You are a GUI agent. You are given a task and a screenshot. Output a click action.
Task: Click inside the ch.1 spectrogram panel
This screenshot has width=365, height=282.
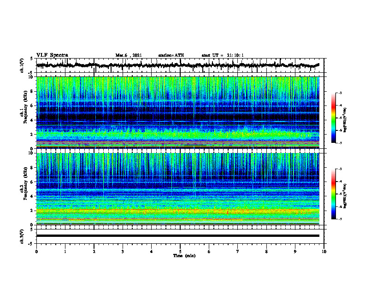(177, 112)
